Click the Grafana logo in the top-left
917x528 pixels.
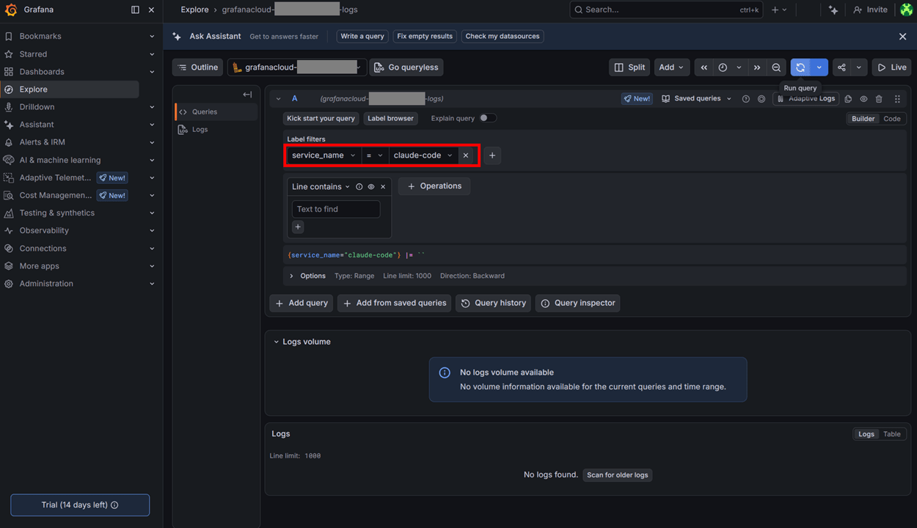(x=11, y=10)
